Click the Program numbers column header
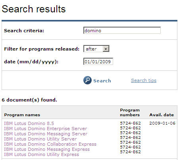Viewport: 179px width, 160px height. [130, 113]
